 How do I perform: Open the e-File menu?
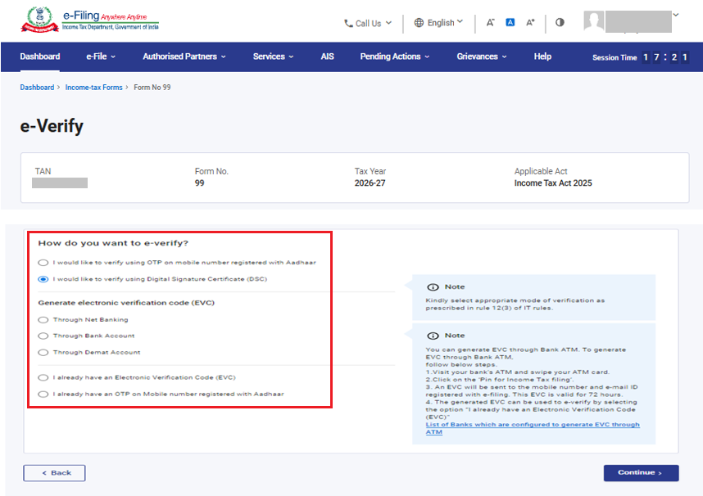click(101, 56)
